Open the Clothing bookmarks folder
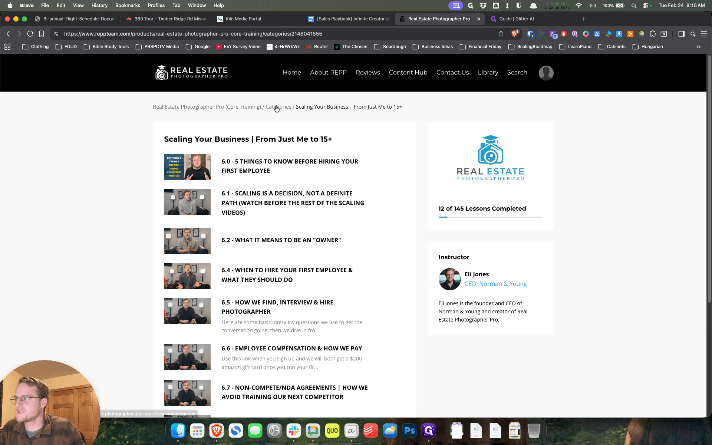 click(36, 47)
